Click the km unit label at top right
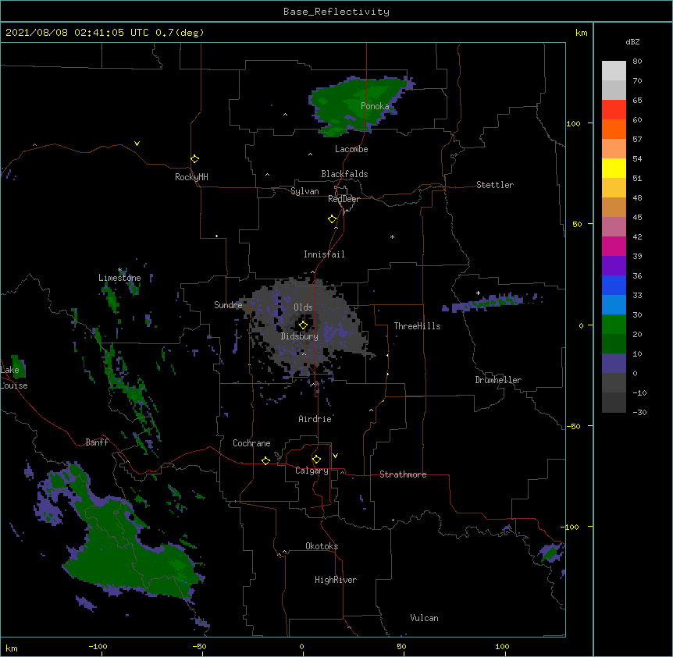This screenshot has width=673, height=657. [x=581, y=33]
